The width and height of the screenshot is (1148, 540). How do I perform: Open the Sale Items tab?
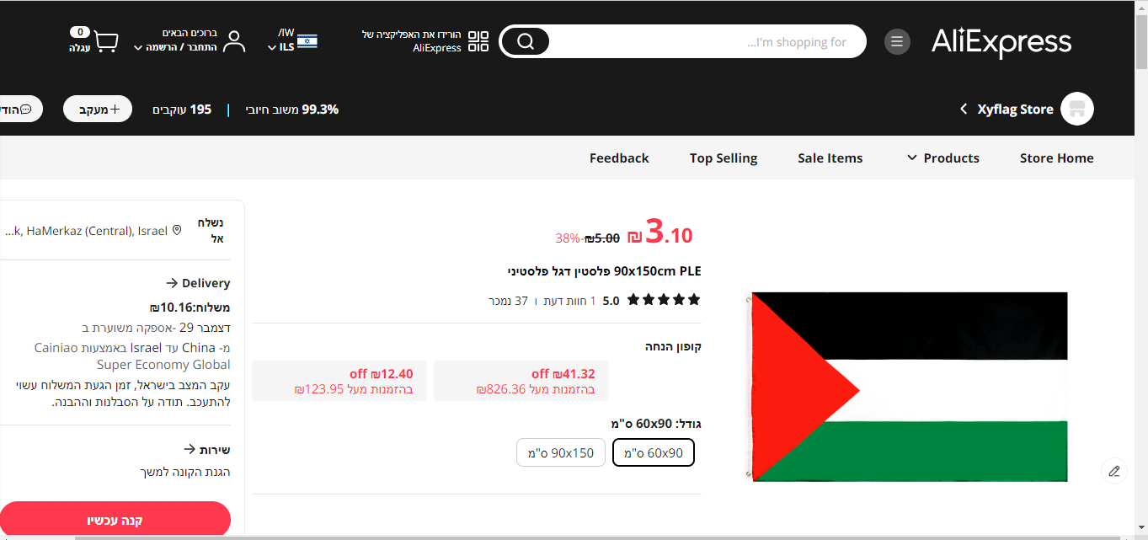(830, 158)
